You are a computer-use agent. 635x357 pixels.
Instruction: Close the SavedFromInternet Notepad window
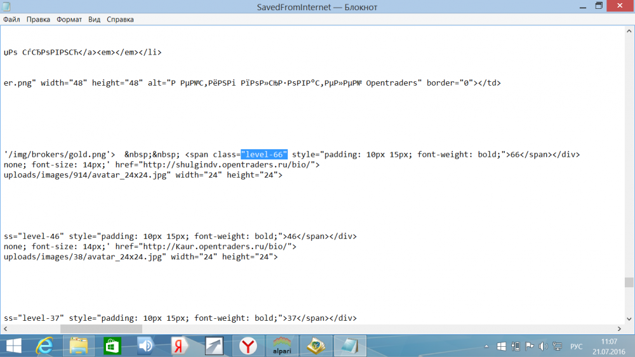[x=620, y=6]
